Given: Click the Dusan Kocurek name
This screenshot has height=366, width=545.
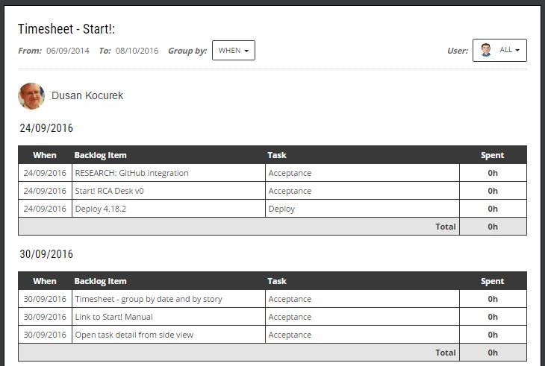Looking at the screenshot, I should [87, 95].
